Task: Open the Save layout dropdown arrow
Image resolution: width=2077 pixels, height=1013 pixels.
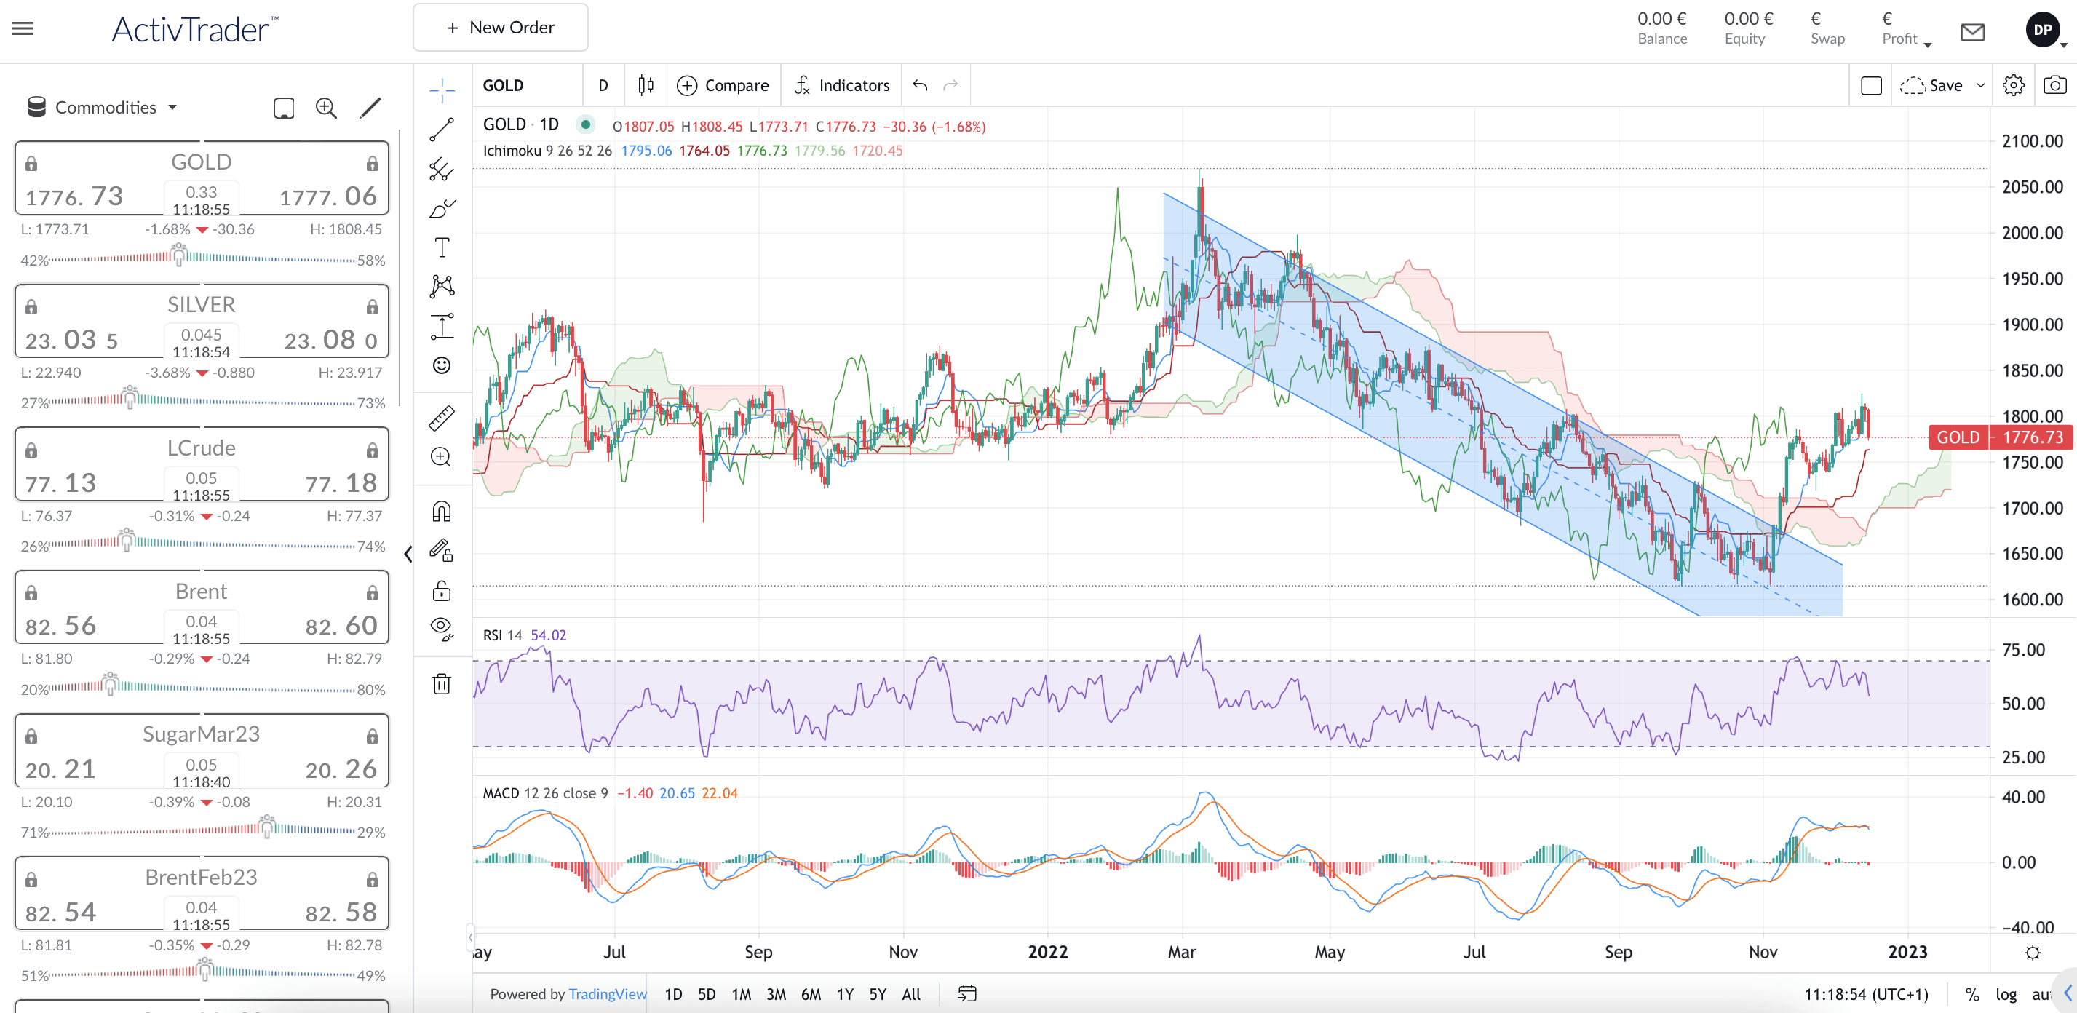Action: (1980, 84)
